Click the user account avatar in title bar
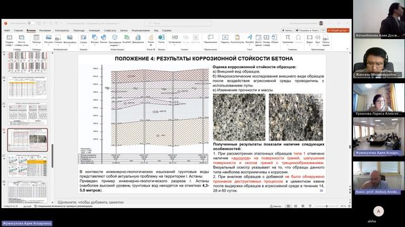 321,23
